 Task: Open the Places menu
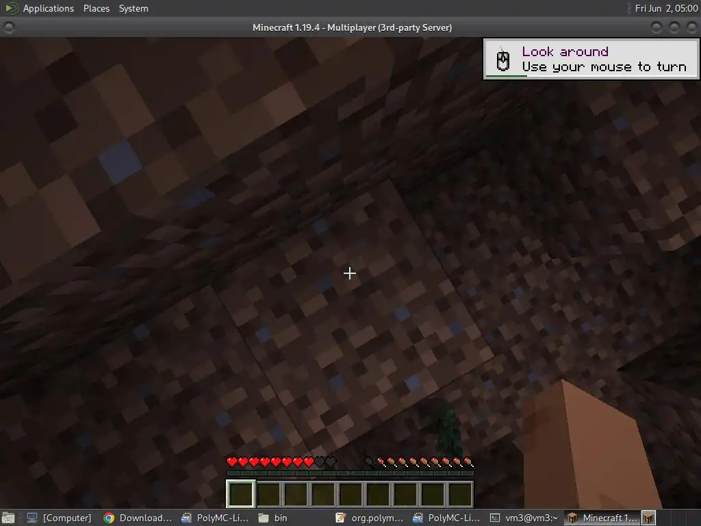[x=96, y=8]
